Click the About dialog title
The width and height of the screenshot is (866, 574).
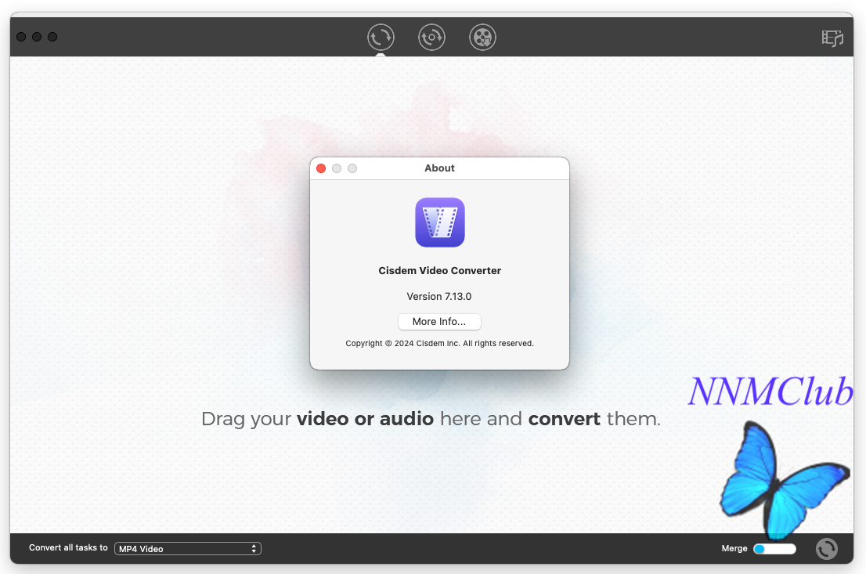click(x=439, y=168)
